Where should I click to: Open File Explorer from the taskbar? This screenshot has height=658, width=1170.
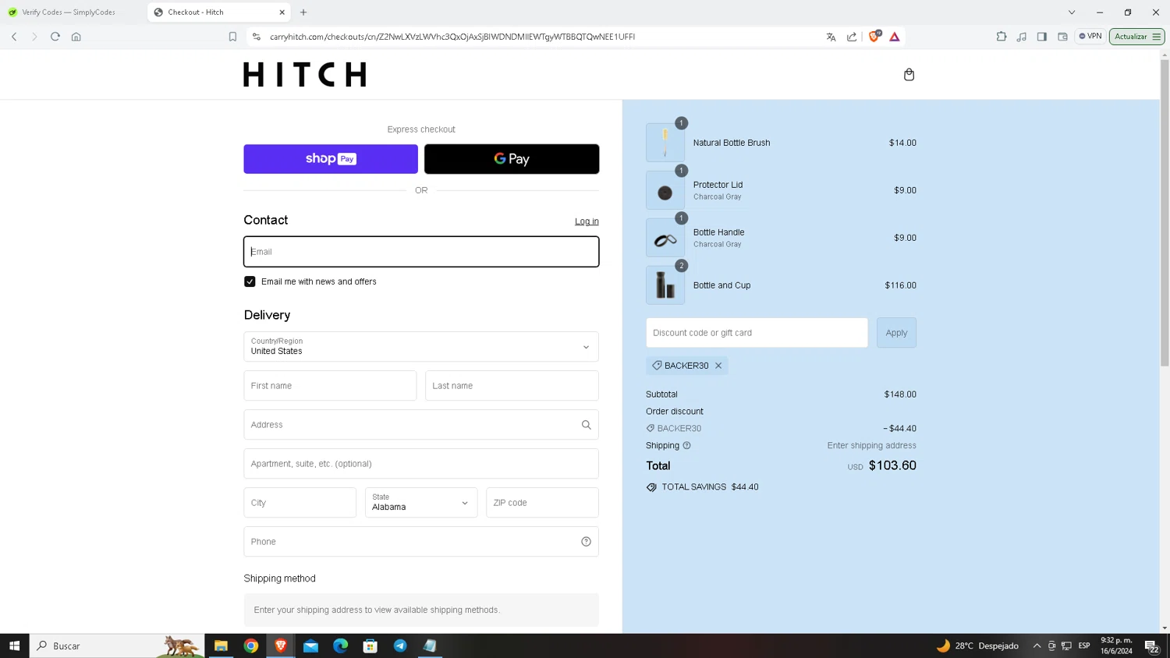click(x=222, y=646)
